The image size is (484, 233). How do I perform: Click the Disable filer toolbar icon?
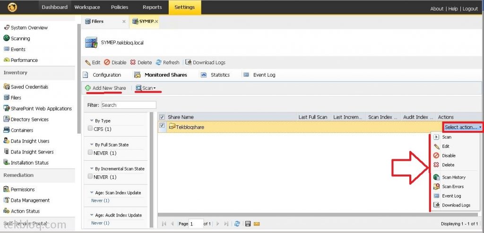(107, 62)
